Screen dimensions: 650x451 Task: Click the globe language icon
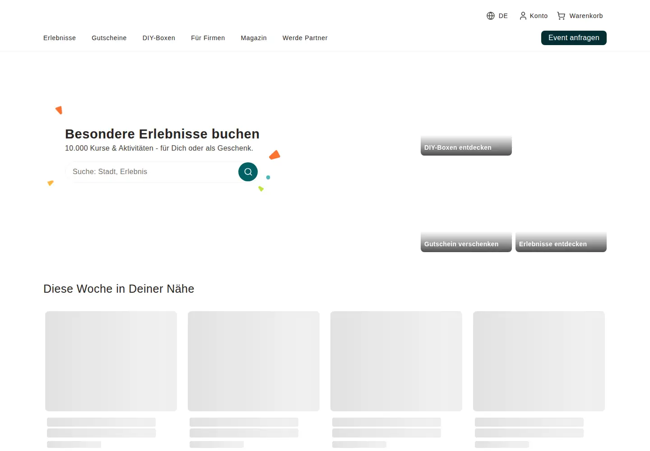(x=491, y=16)
